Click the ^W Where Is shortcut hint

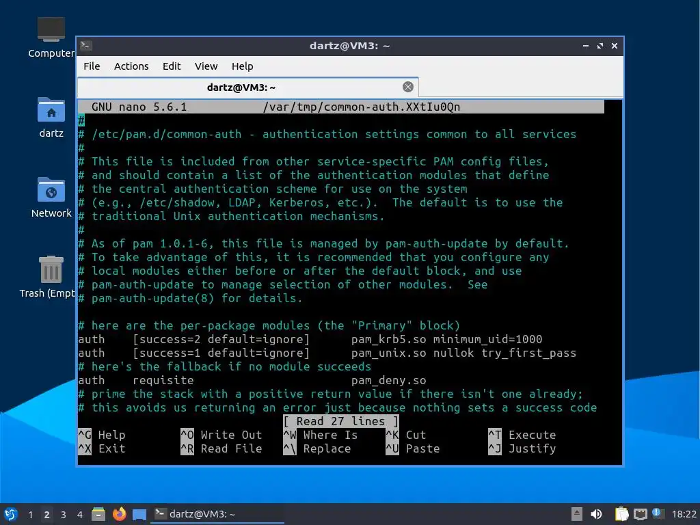[x=321, y=435]
